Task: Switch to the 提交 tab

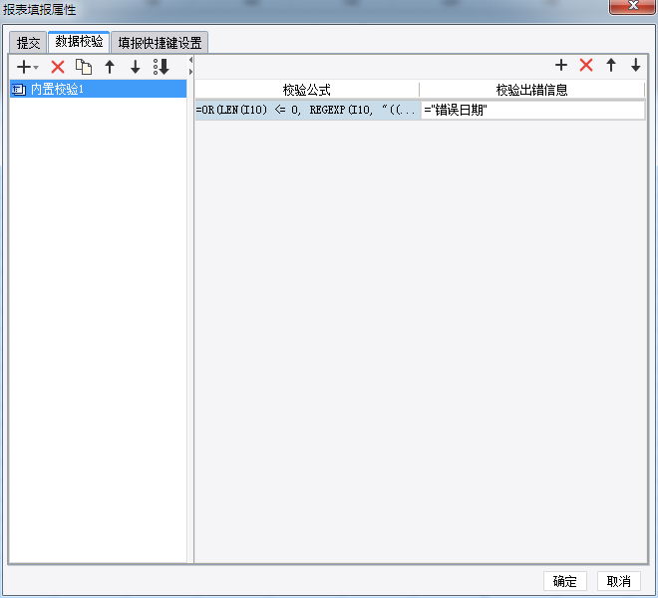Action: point(28,43)
